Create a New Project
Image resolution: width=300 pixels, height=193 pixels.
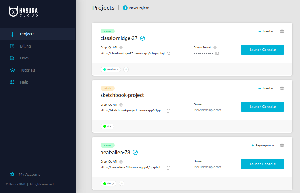point(136,8)
